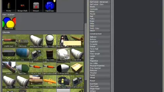Choose the Liquid Tiberium Bomb

point(23,82)
